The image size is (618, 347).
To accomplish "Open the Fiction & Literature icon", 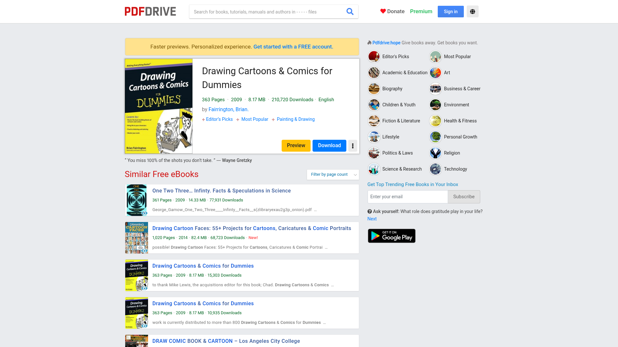I will pyautogui.click(x=374, y=121).
